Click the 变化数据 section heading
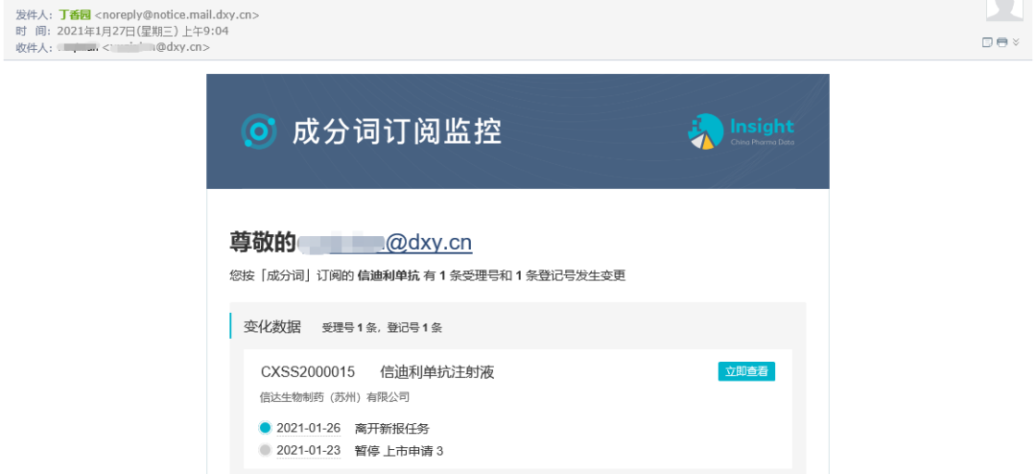The image size is (1036, 474). [x=272, y=326]
